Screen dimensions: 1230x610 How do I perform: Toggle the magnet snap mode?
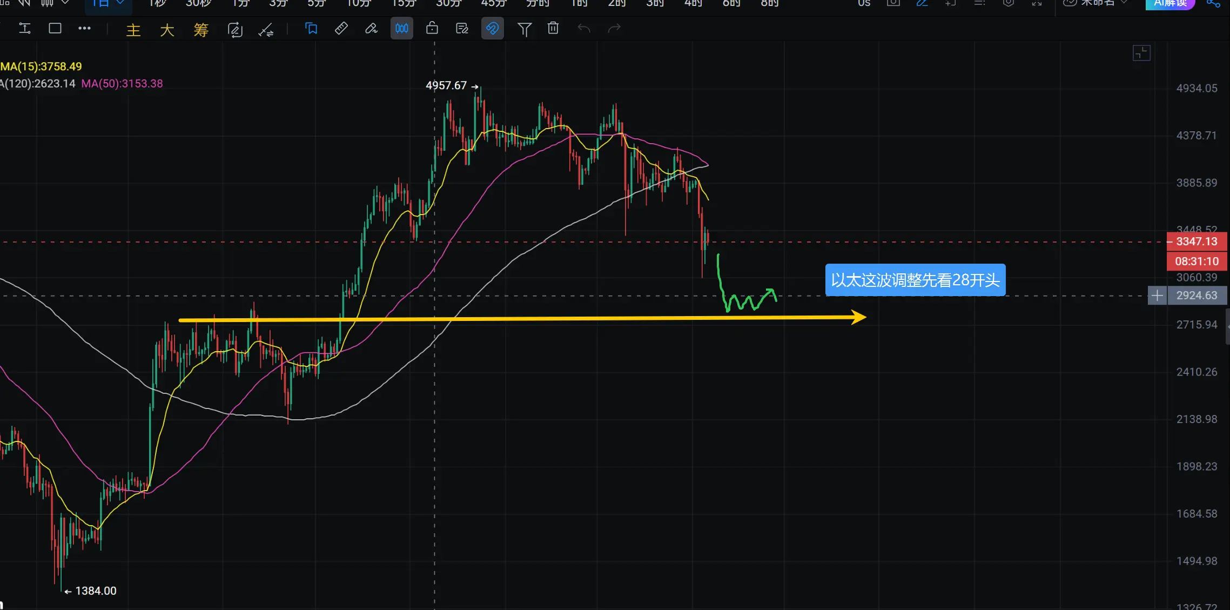point(492,29)
